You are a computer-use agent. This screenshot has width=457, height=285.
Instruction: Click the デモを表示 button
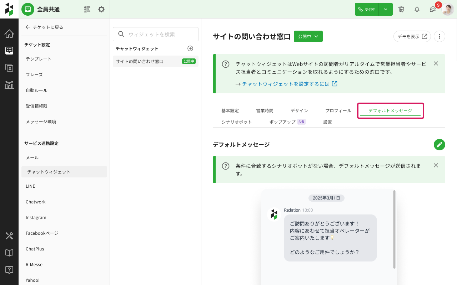click(412, 36)
